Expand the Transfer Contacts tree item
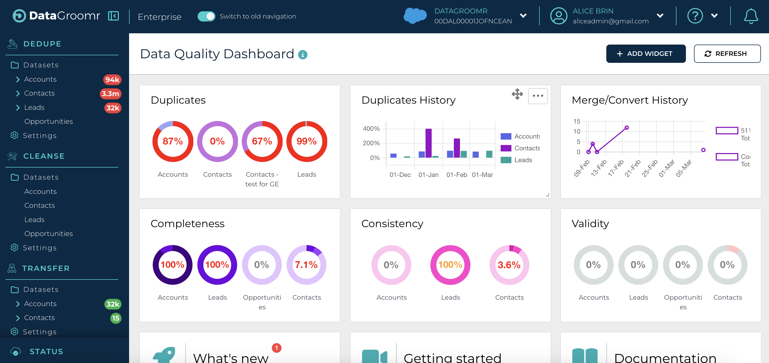769x363 pixels. point(18,318)
